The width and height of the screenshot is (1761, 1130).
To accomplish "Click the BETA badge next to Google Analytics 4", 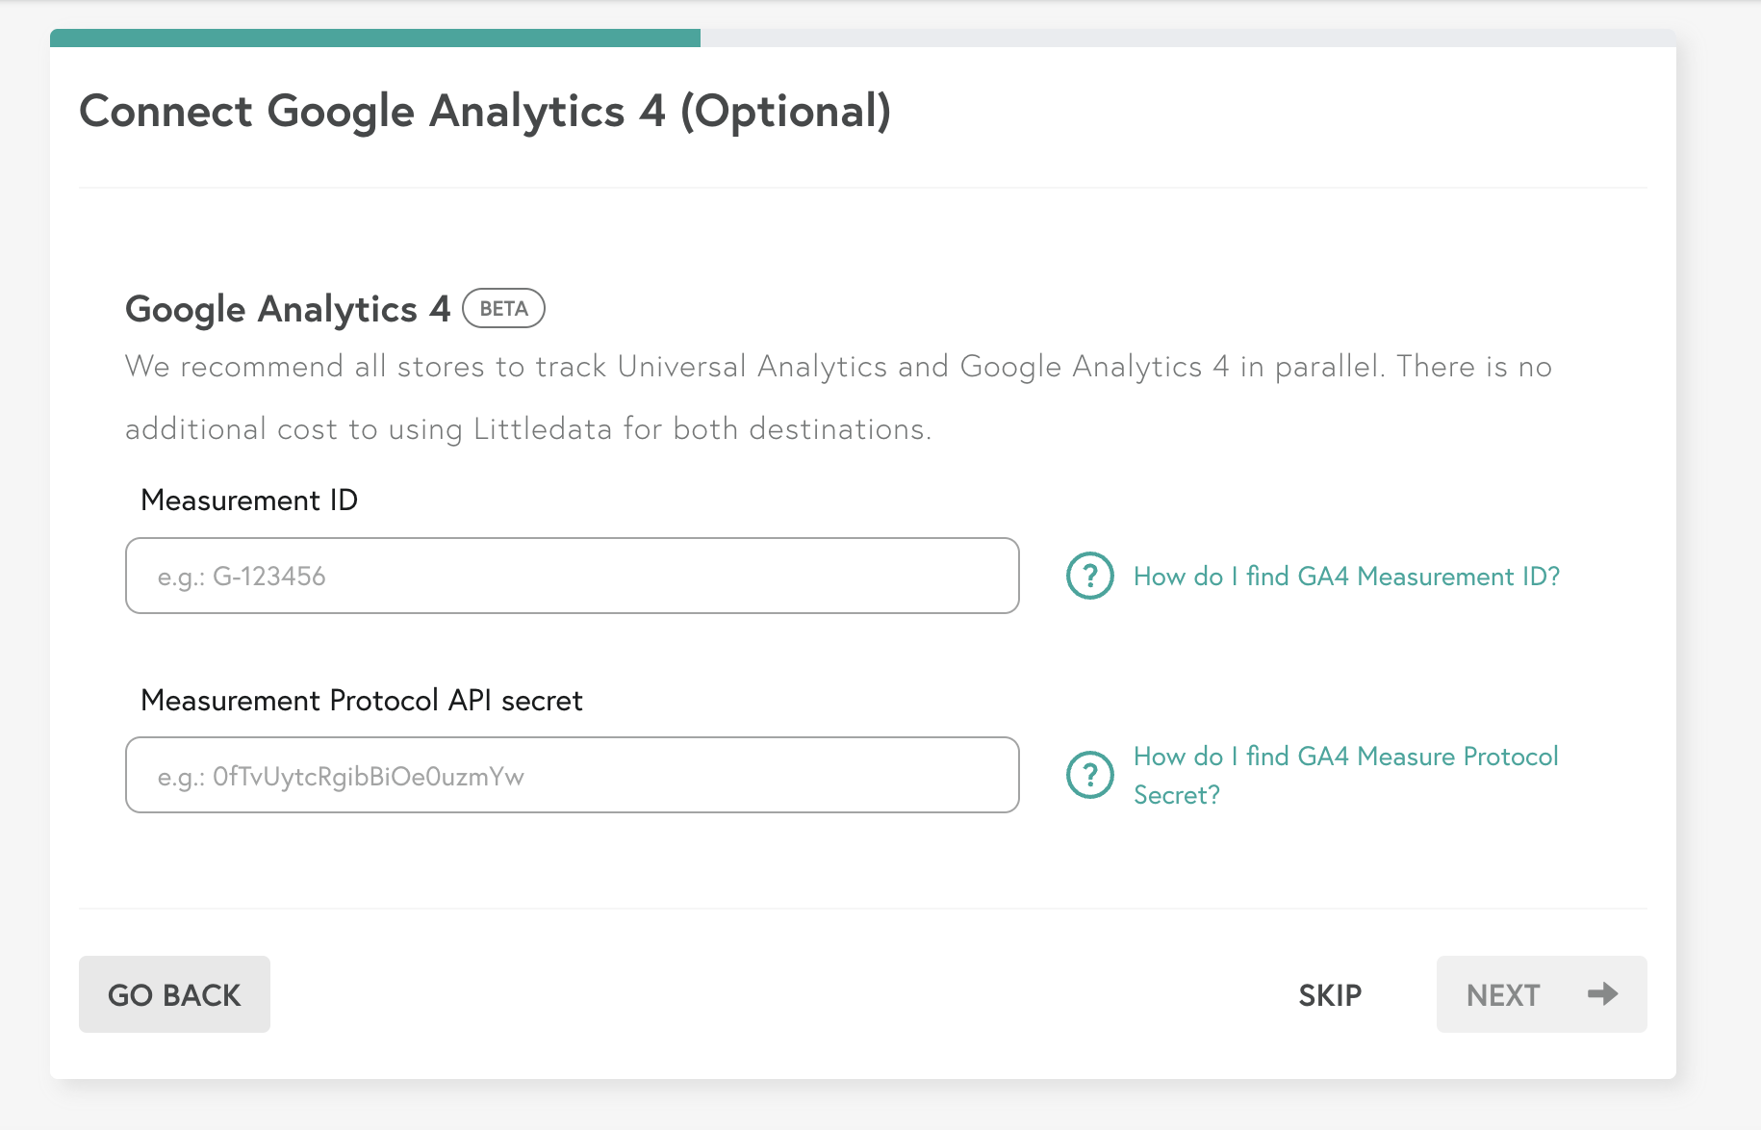I will pyautogui.click(x=503, y=308).
